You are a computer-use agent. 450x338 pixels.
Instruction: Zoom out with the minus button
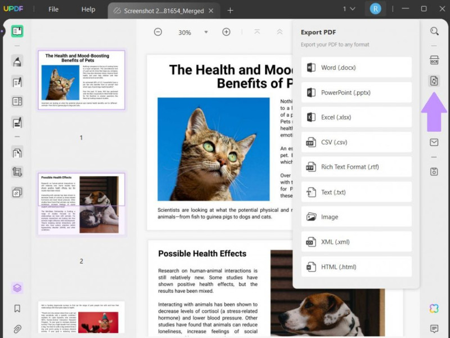click(x=158, y=32)
